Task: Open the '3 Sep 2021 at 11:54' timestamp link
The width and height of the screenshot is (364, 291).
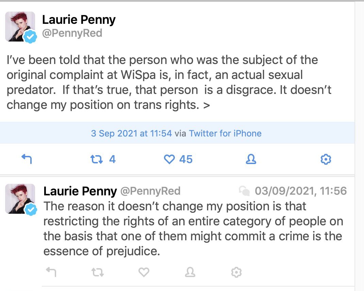Action: [131, 133]
